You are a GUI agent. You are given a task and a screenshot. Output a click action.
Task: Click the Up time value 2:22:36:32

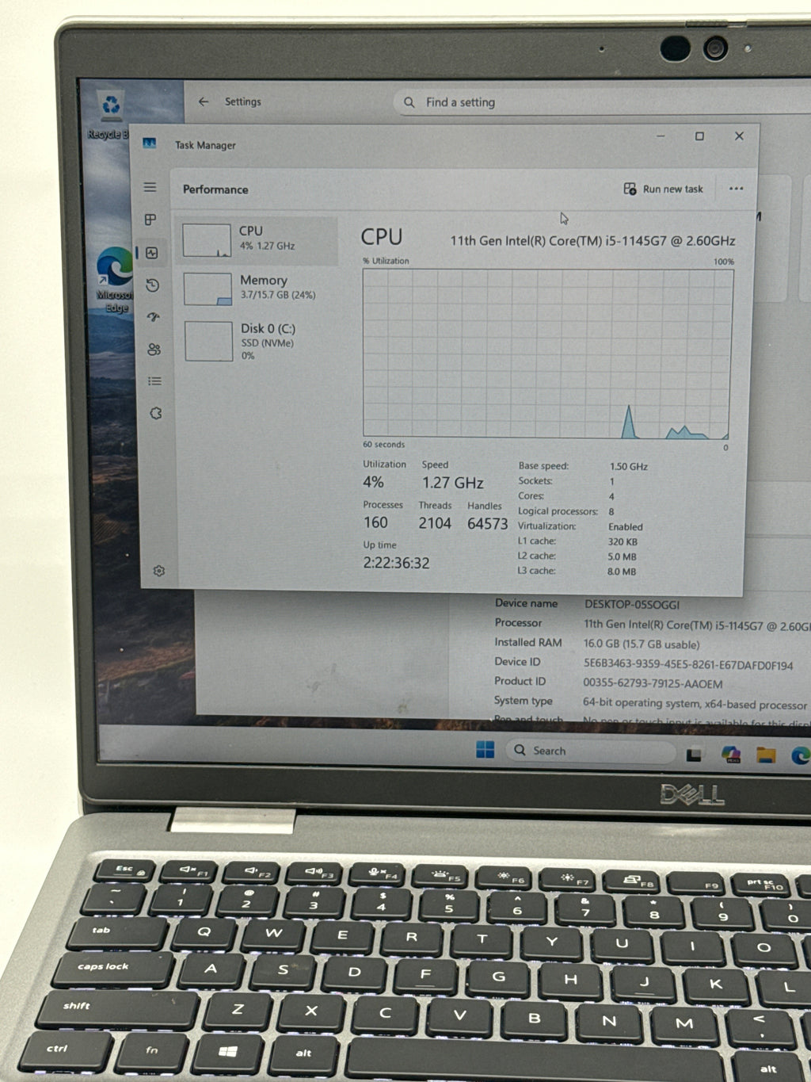pos(396,564)
